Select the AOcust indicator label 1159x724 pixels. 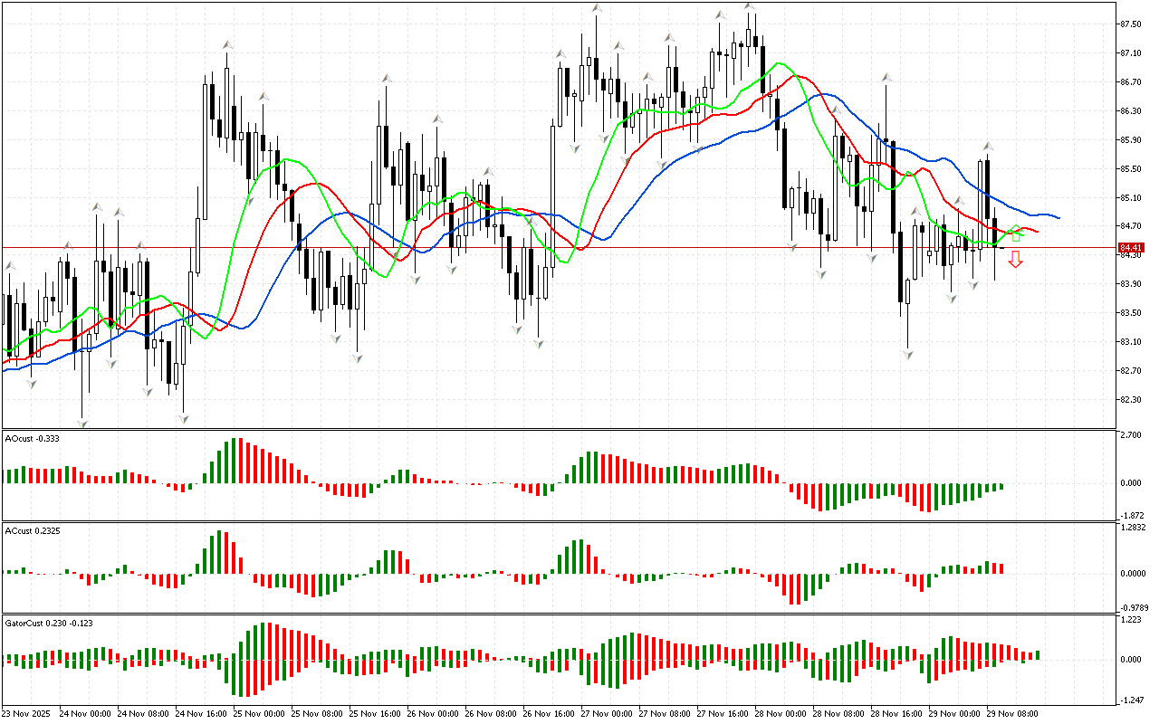(x=31, y=439)
